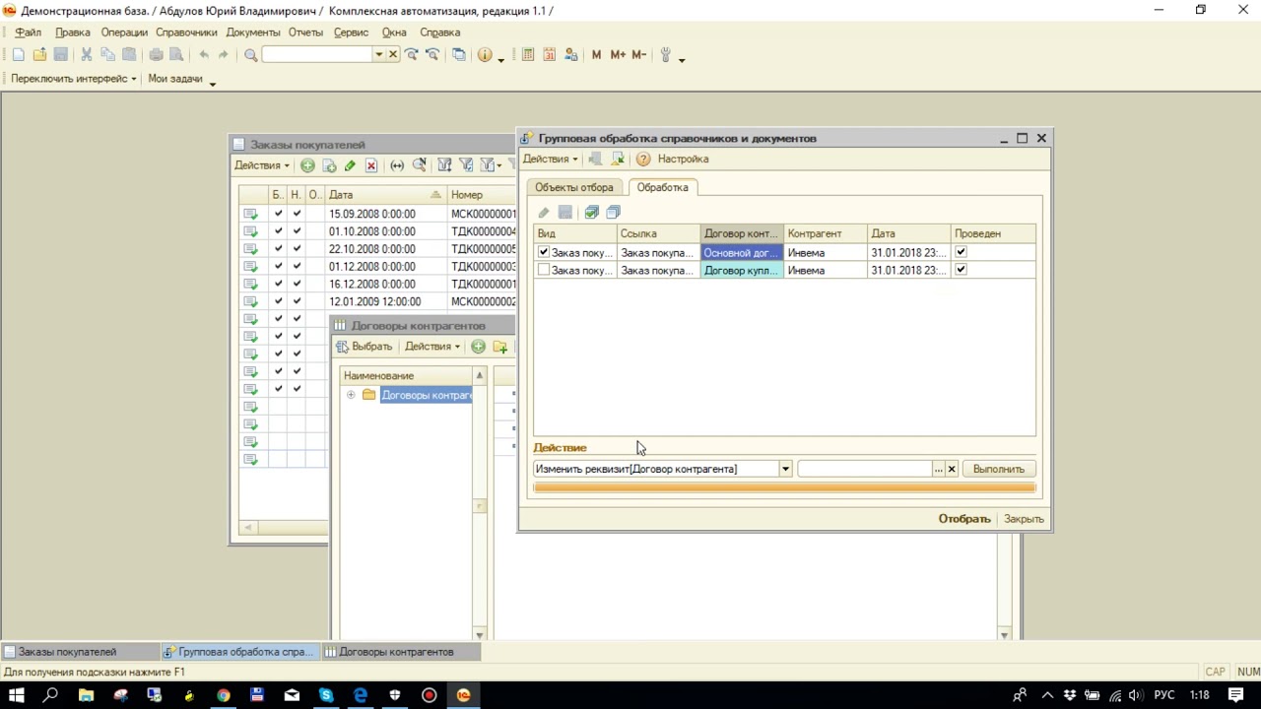Open Действия dropdown in Договоры контрагентов
The image size is (1261, 709).
432,347
